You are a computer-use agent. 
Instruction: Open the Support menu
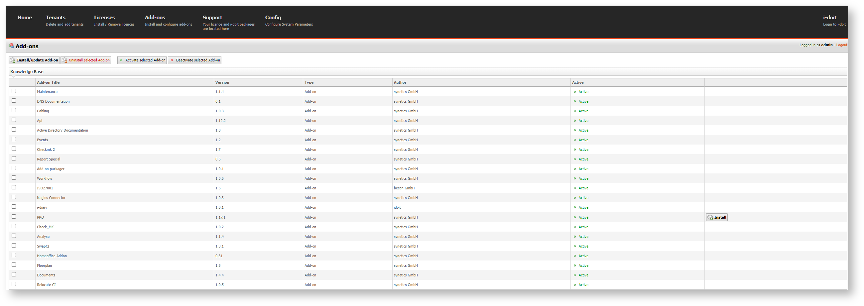click(228, 23)
